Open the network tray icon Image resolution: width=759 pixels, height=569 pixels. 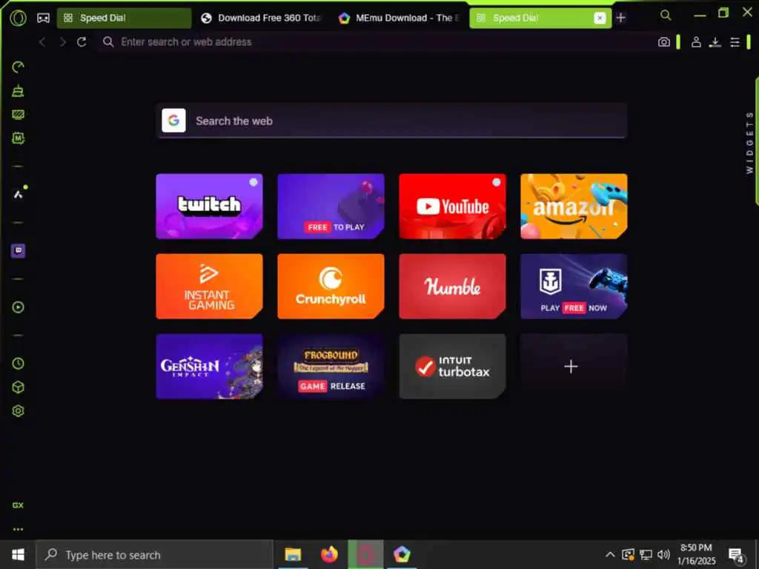pos(646,554)
